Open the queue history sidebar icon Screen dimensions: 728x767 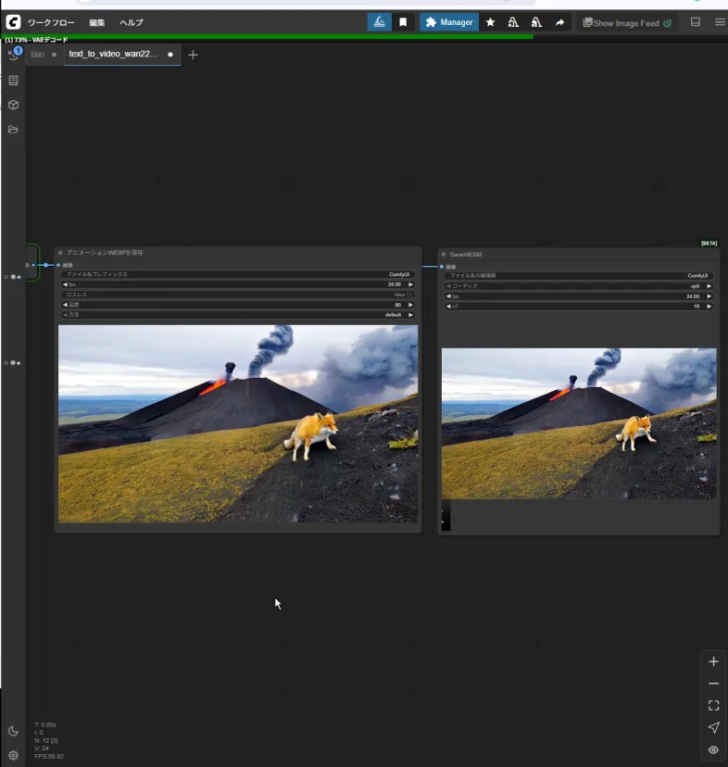[x=14, y=55]
